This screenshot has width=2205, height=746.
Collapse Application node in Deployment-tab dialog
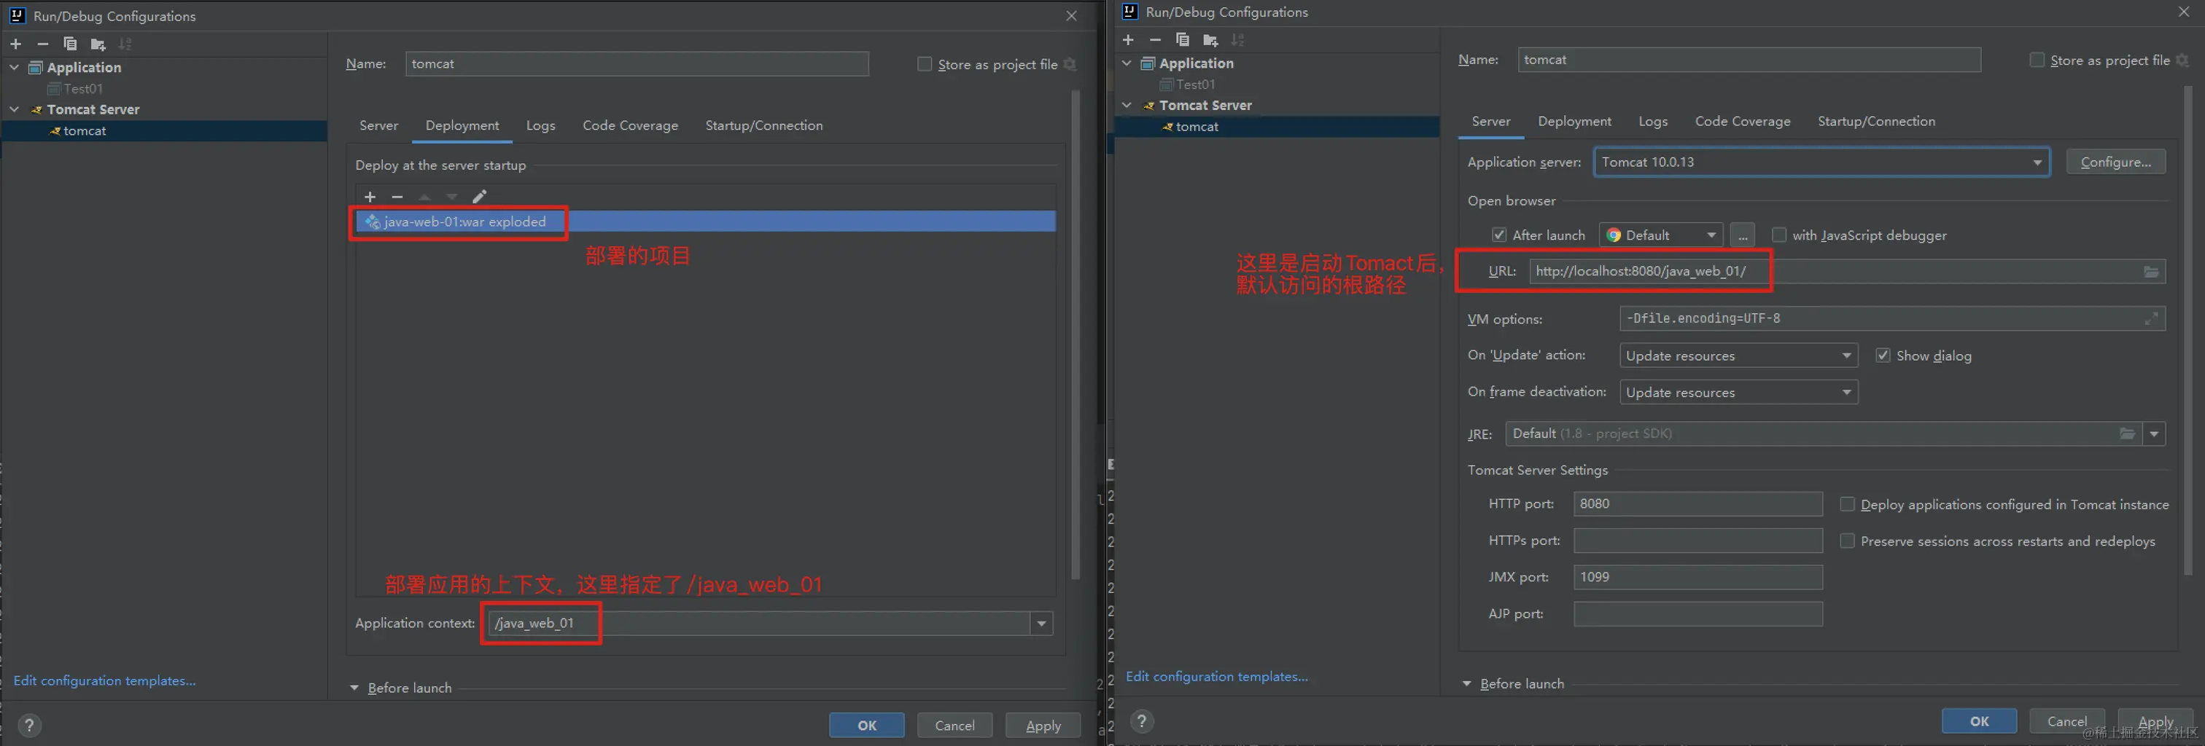pyautogui.click(x=15, y=67)
